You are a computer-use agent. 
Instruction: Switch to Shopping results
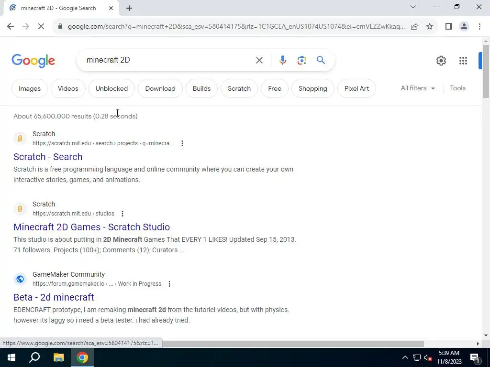313,88
